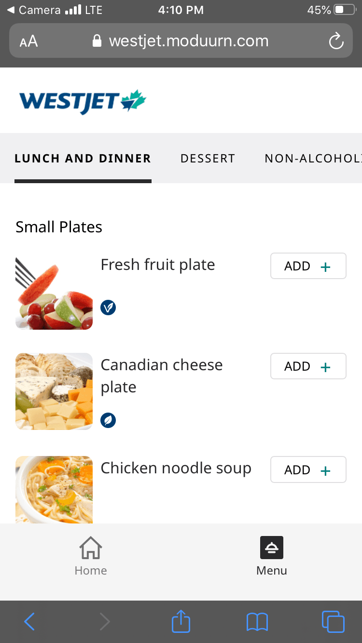The width and height of the screenshot is (362, 643).
Task: Open the aA reader text size menu
Action: point(28,41)
